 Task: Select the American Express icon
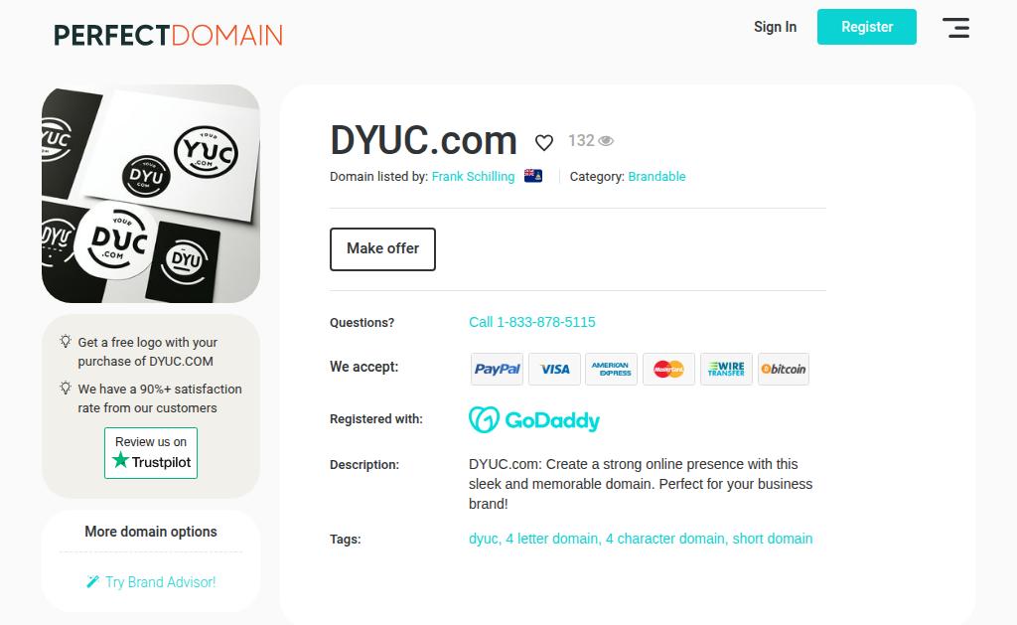(x=611, y=370)
